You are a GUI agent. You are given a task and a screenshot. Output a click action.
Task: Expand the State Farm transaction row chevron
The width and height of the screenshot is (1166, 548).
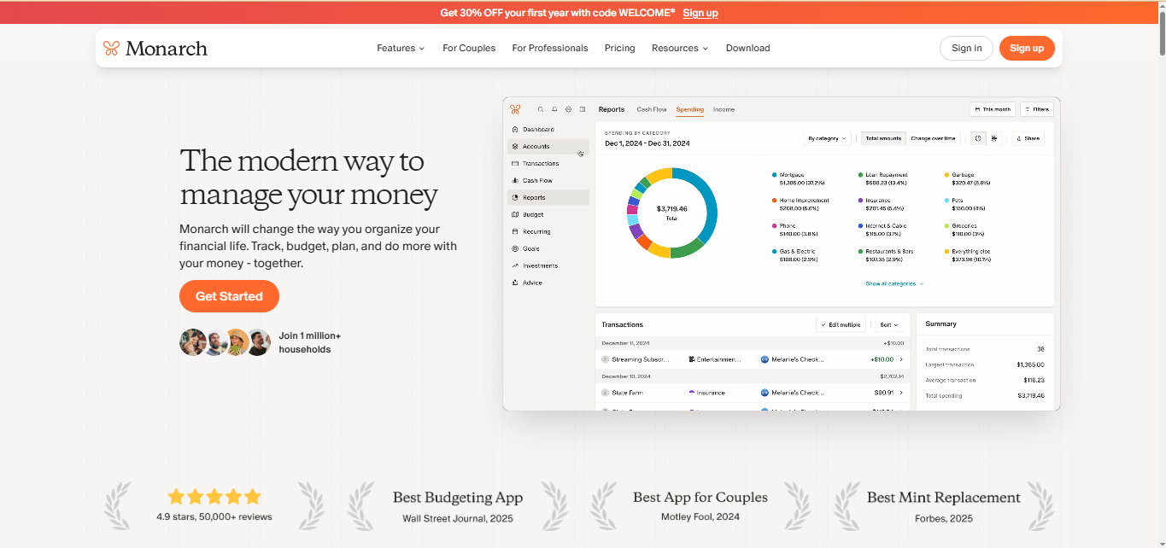901,393
